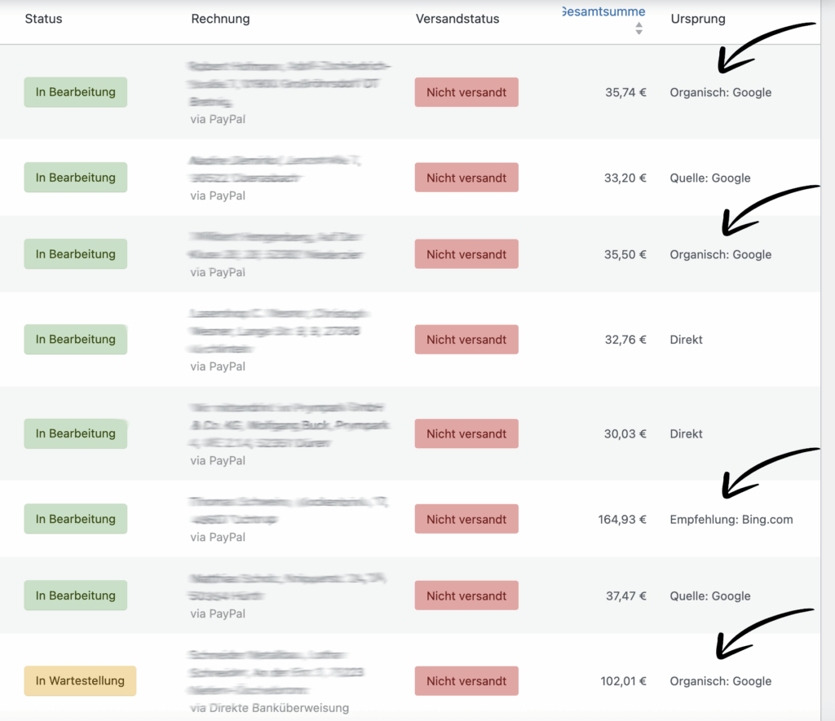Select the 30,03 € total amount
This screenshot has width=835, height=721.
[625, 433]
